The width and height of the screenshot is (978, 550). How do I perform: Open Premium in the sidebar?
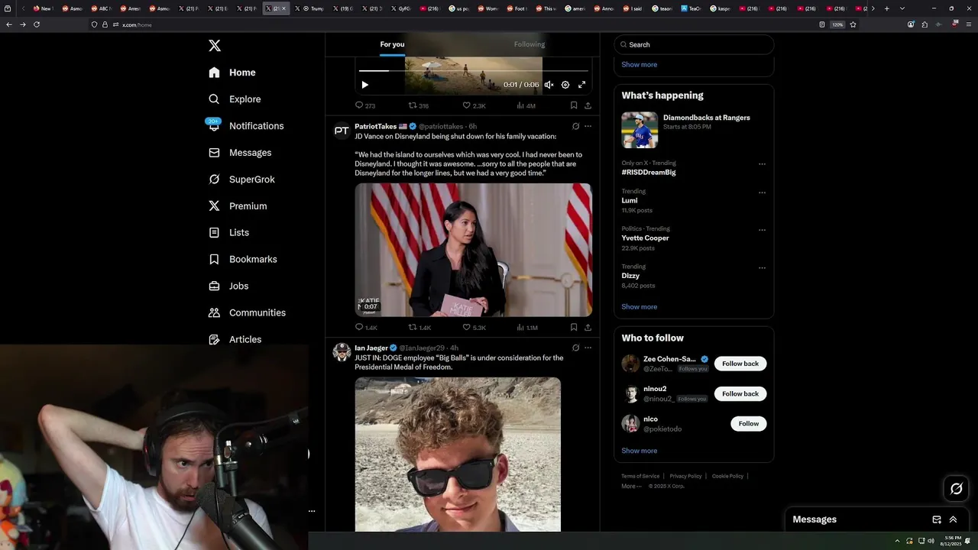click(x=238, y=206)
